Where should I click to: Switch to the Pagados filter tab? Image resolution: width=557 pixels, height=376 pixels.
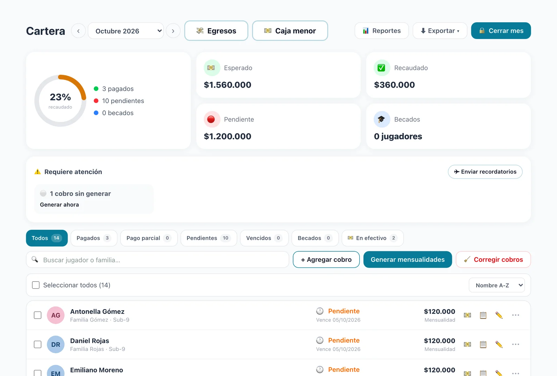point(94,238)
